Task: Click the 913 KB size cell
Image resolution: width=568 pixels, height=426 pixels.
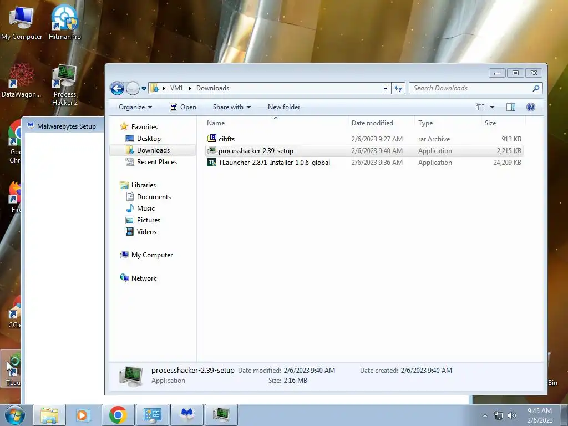Action: click(511, 139)
